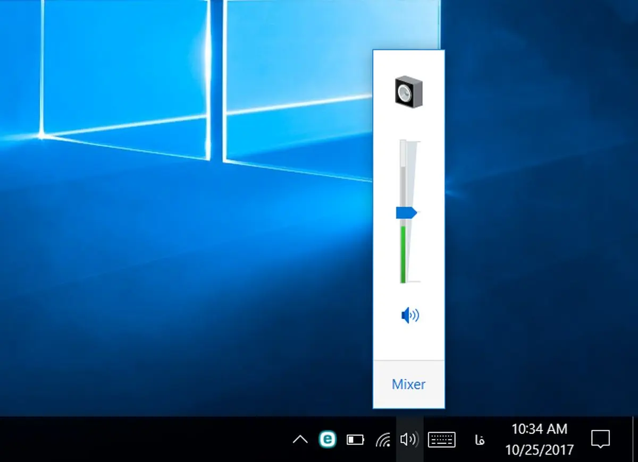Image resolution: width=638 pixels, height=462 pixels.
Task: Click empty taskbar area on left
Action: point(133,439)
